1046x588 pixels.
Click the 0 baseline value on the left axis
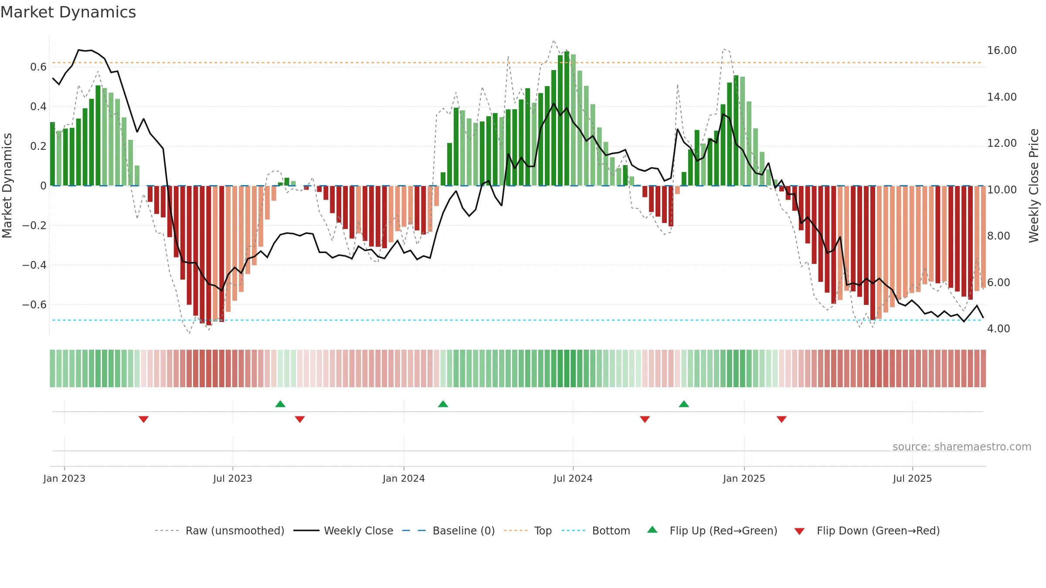[43, 186]
